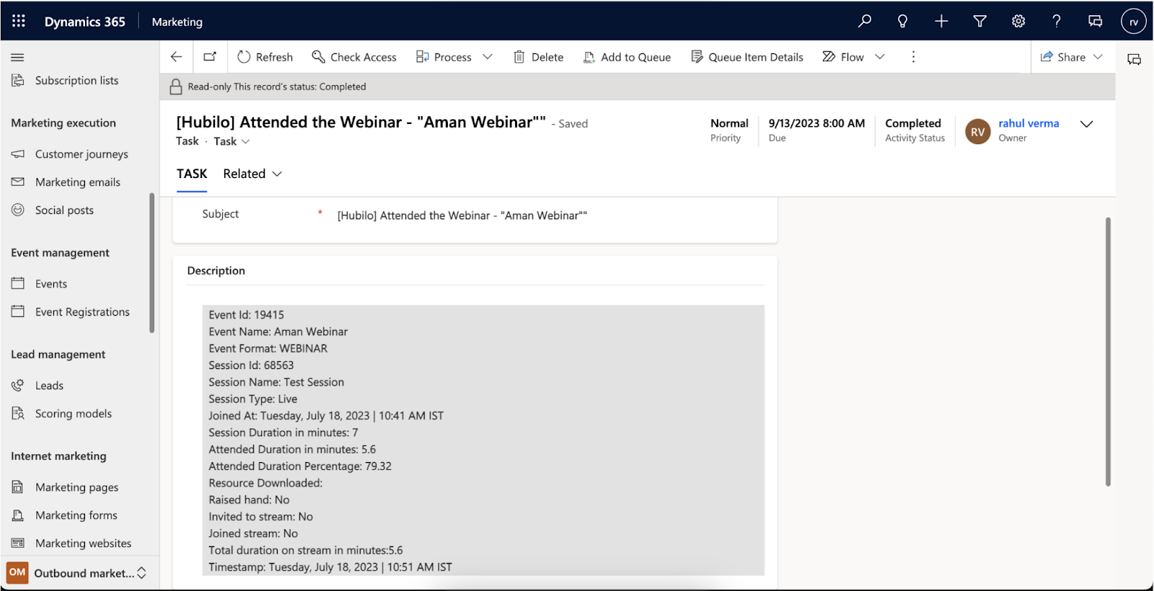Image resolution: width=1154 pixels, height=591 pixels.
Task: Click the Flow command
Action: [x=843, y=57]
